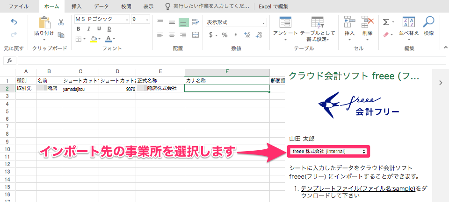Image resolution: width=449 pixels, height=202 pixels.
Task: Copy selection with the copy icon
Action: (61, 35)
